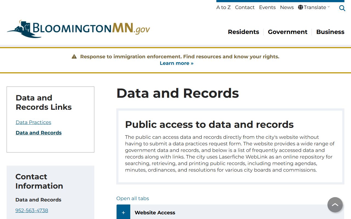Click the globe icon beside Translate
The height and width of the screenshot is (219, 351).
click(x=301, y=7)
